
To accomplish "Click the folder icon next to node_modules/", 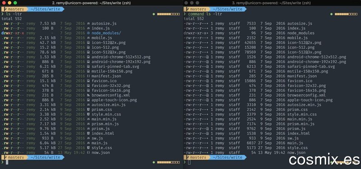I will (x=88, y=33).
